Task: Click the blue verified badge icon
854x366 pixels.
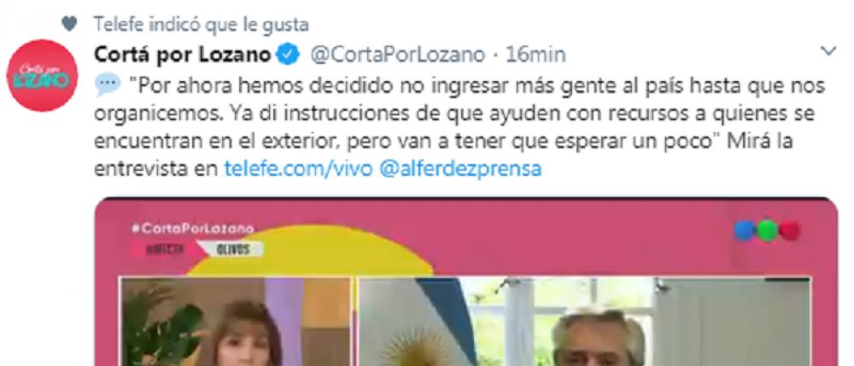Action: coord(289,55)
